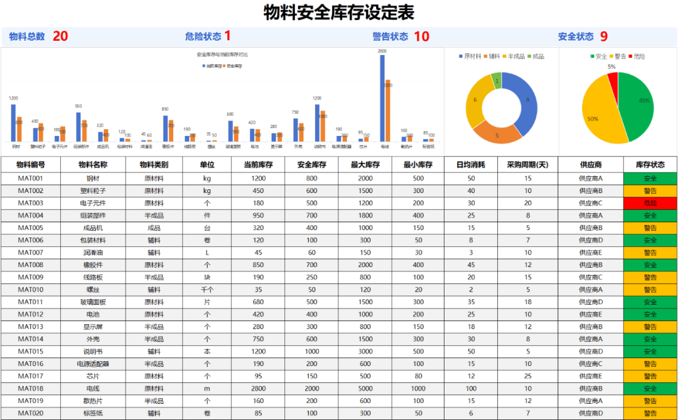Select the 辅料 legend marker in donut chart

tap(485, 56)
